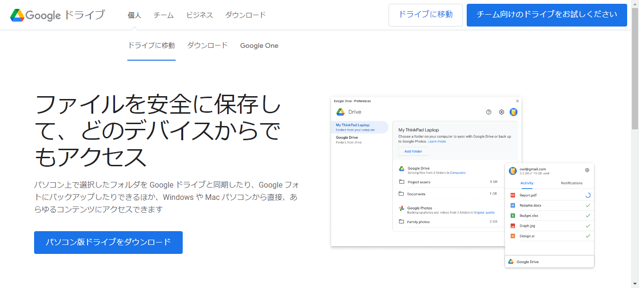Click the page scrollbar up arrow
This screenshot has width=639, height=288.
coord(635,4)
